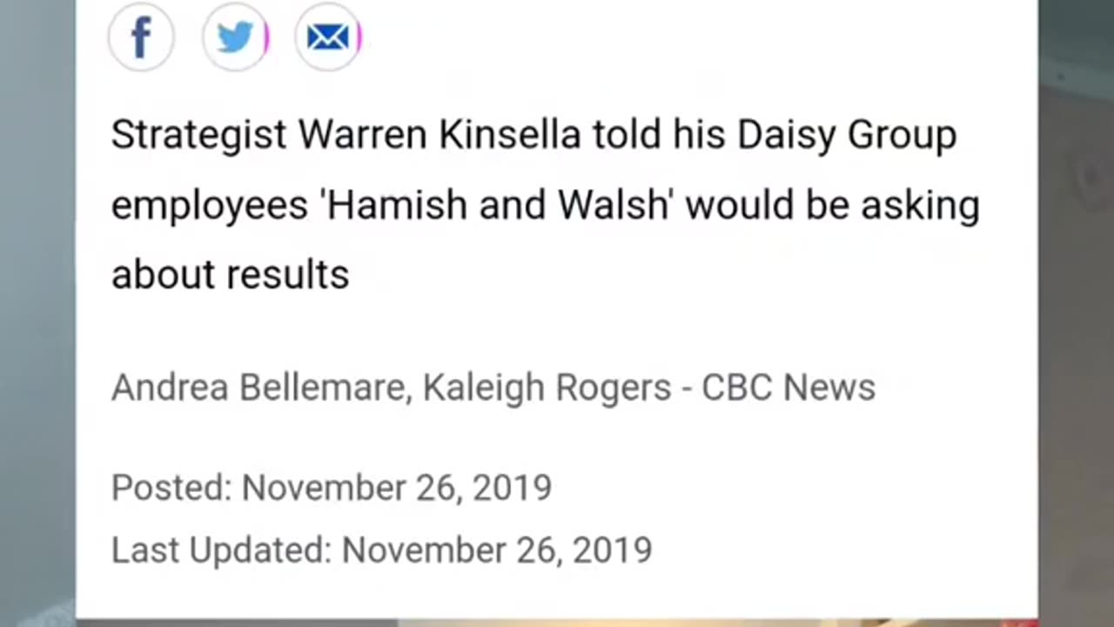The width and height of the screenshot is (1114, 627).
Task: Click the name Warren Kinsella in the summary
Action: point(440,135)
